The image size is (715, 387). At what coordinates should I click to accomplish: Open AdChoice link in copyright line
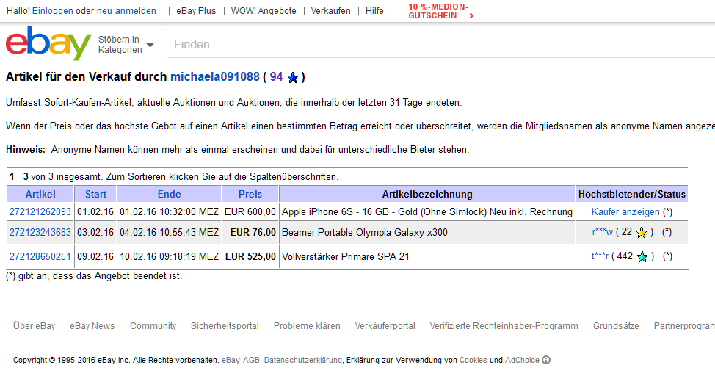(522, 360)
